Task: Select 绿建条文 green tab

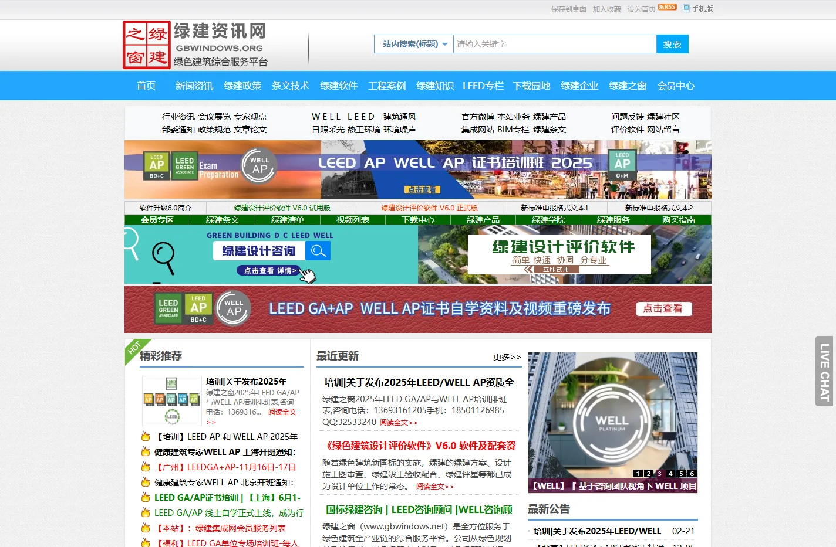Action: click(223, 220)
